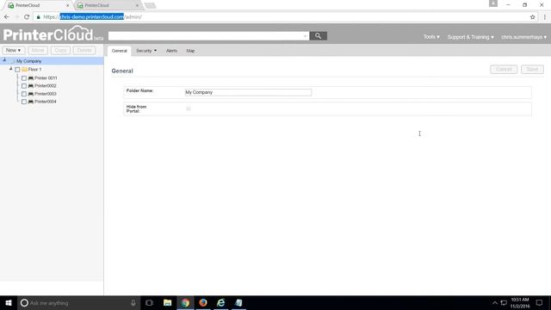Screen dimensions: 551x310
Task: Open Chrome menu three dots
Action: point(545,17)
